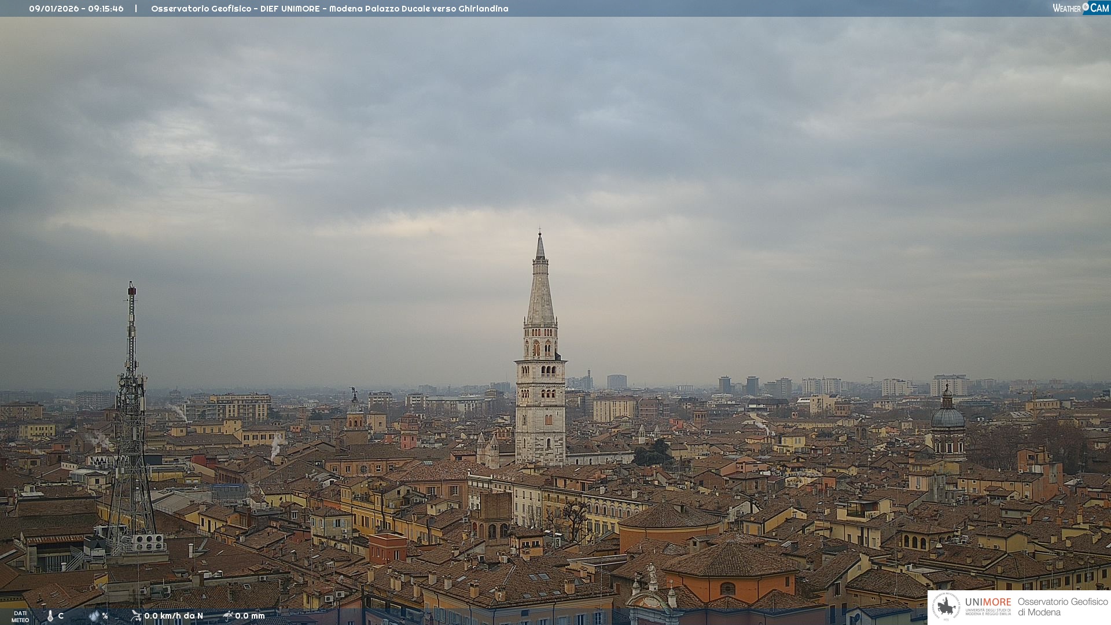1111x625 pixels.
Task: Click the wind anemometer icon
Action: click(x=136, y=616)
